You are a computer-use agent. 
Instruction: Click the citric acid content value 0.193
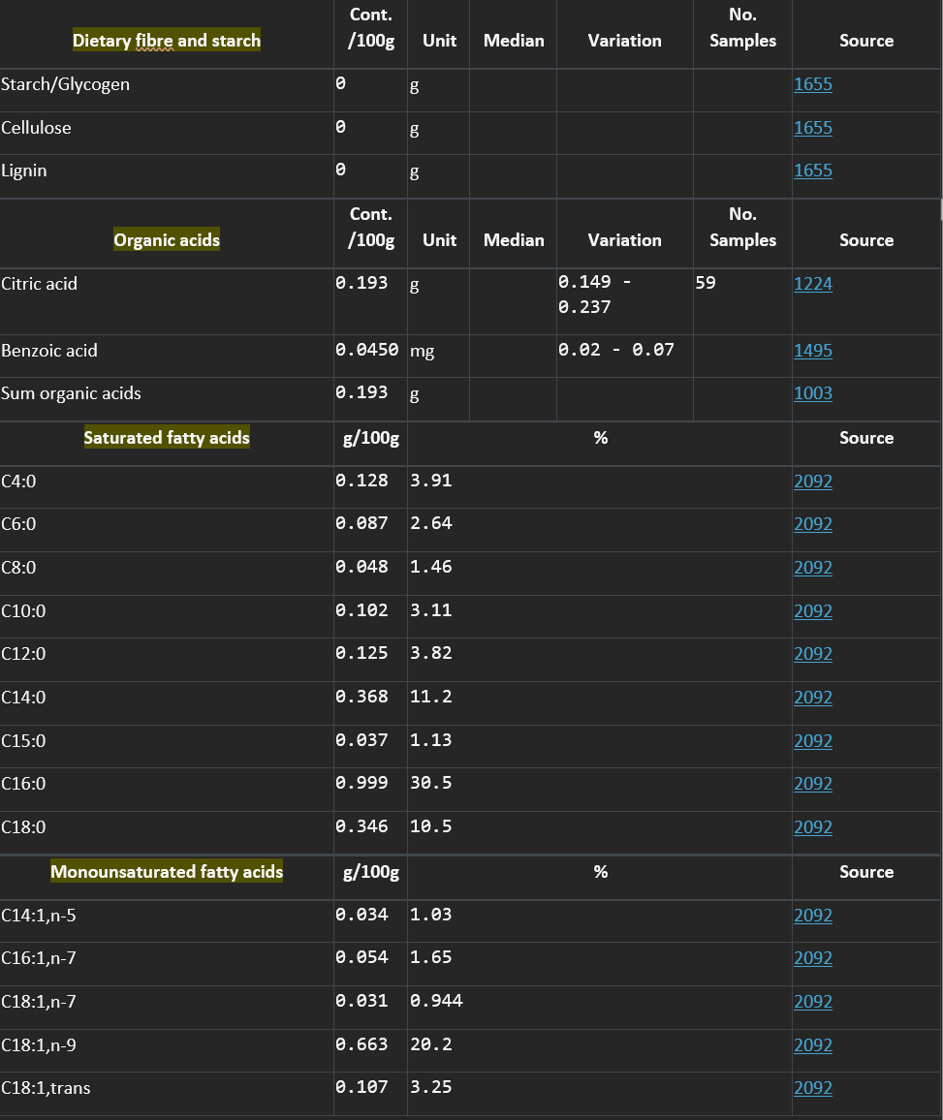tap(362, 283)
